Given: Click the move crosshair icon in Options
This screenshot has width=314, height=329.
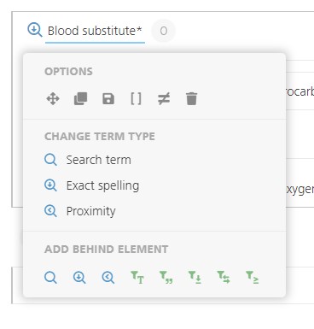Looking at the screenshot, I should click(x=53, y=99).
